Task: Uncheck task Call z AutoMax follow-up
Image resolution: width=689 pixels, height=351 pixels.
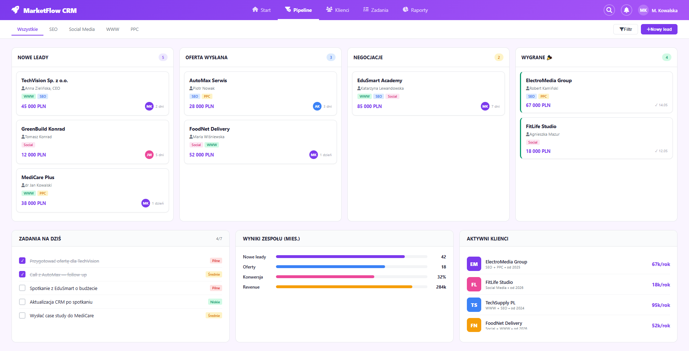Action: tap(22, 274)
